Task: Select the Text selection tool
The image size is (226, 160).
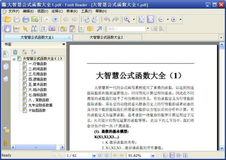Action: click(43, 29)
